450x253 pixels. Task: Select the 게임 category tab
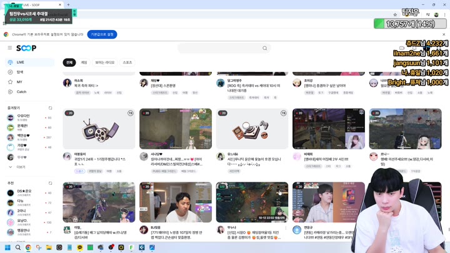(84, 62)
